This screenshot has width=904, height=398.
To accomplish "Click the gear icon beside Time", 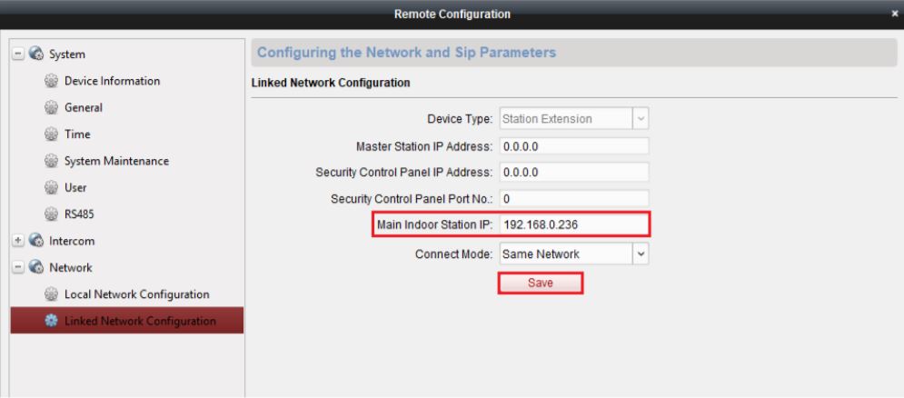I will [x=52, y=134].
